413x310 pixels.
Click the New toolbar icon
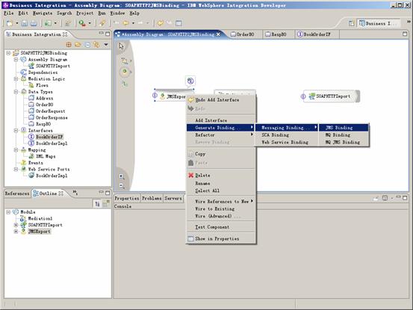(x=10, y=23)
